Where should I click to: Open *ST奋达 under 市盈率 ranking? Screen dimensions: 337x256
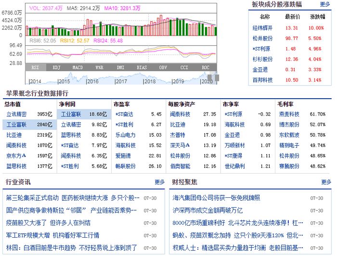pos(124,114)
